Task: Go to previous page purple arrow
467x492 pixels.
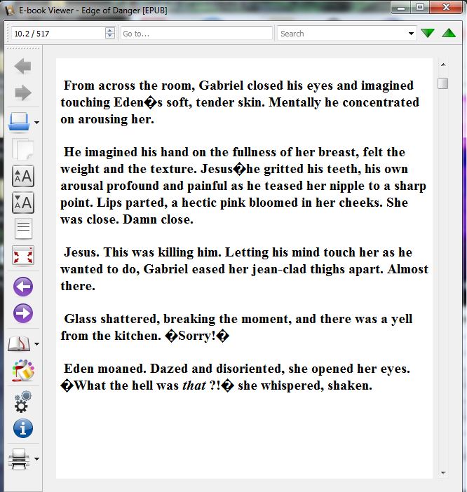Action: (x=23, y=287)
